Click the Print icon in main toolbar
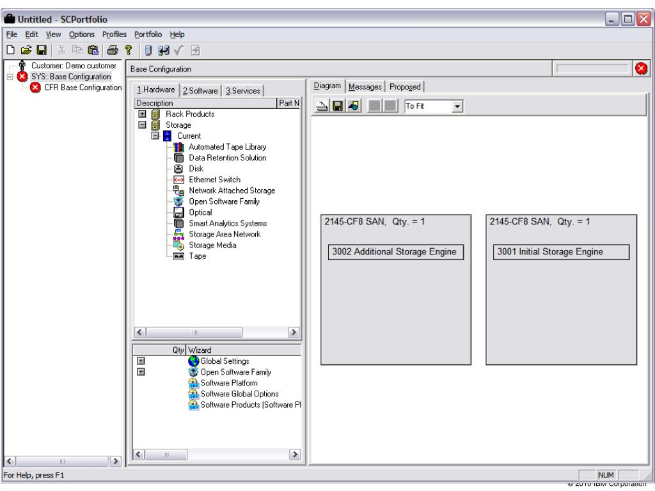The height and width of the screenshot is (491, 655). tap(113, 51)
